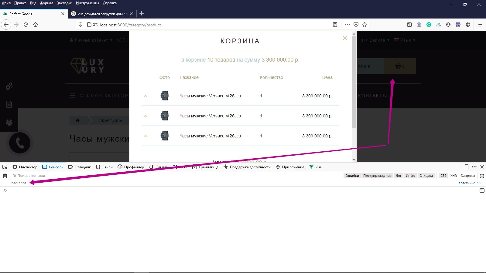This screenshot has height=273, width=486.
Task: Open the Правка menu
Action: [20, 3]
